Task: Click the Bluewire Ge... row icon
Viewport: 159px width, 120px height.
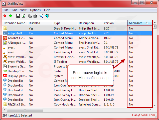Action: (x=5, y=66)
